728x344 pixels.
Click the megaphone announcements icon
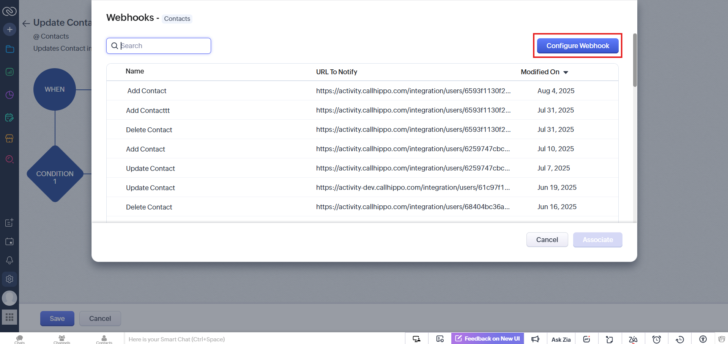click(535, 339)
